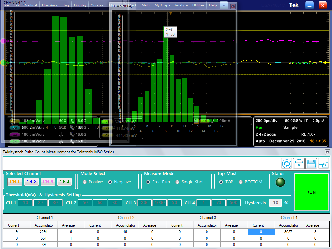This screenshot has width=332, height=249.
Task: Open the MyScope menu
Action: click(162, 5)
